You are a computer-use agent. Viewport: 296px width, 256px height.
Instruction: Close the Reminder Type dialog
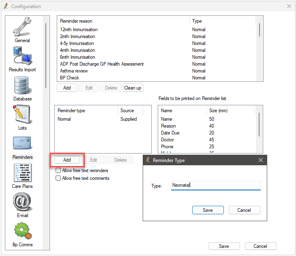point(261,160)
